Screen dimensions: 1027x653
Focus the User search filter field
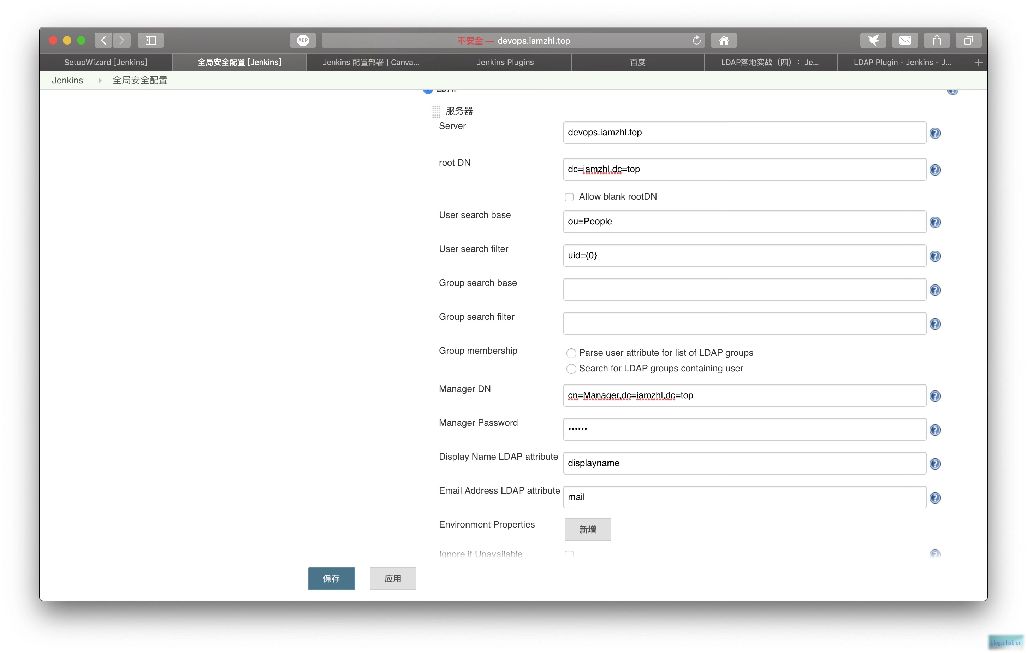744,255
